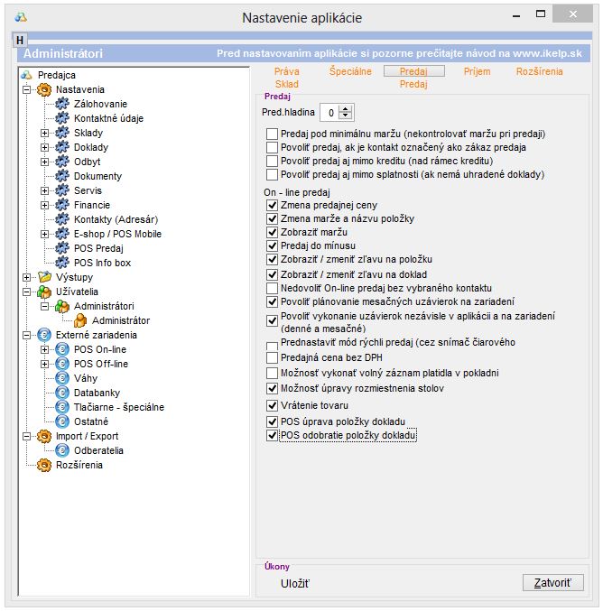Enable Predajná cena bez DPH checkbox

pyautogui.click(x=273, y=358)
